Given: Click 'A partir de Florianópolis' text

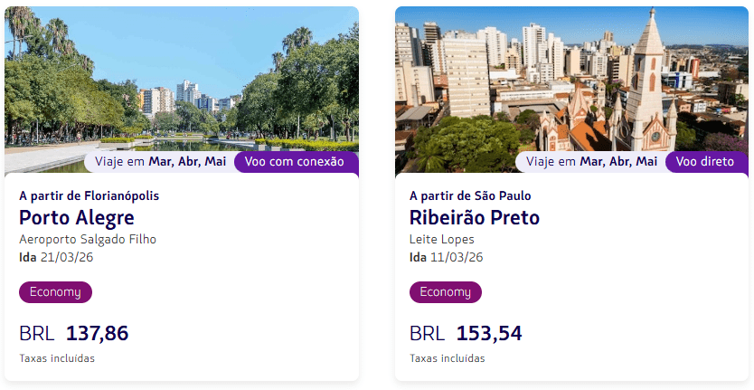Looking at the screenshot, I should pyautogui.click(x=89, y=195).
